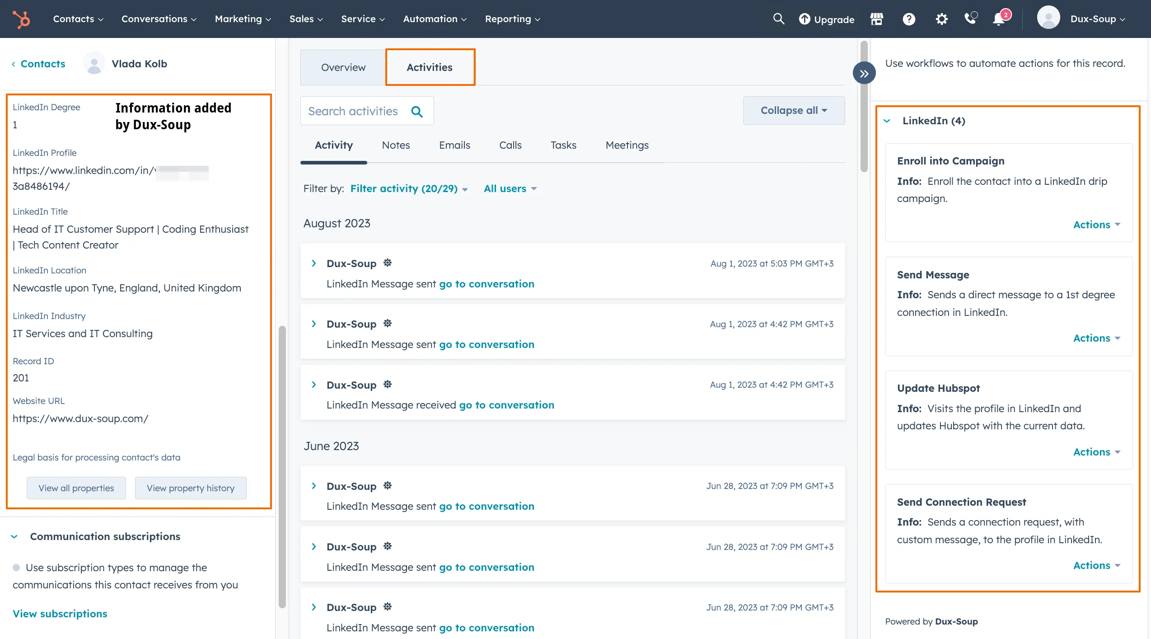This screenshot has height=639, width=1151.
Task: Open the calling phone icon
Action: pos(970,18)
